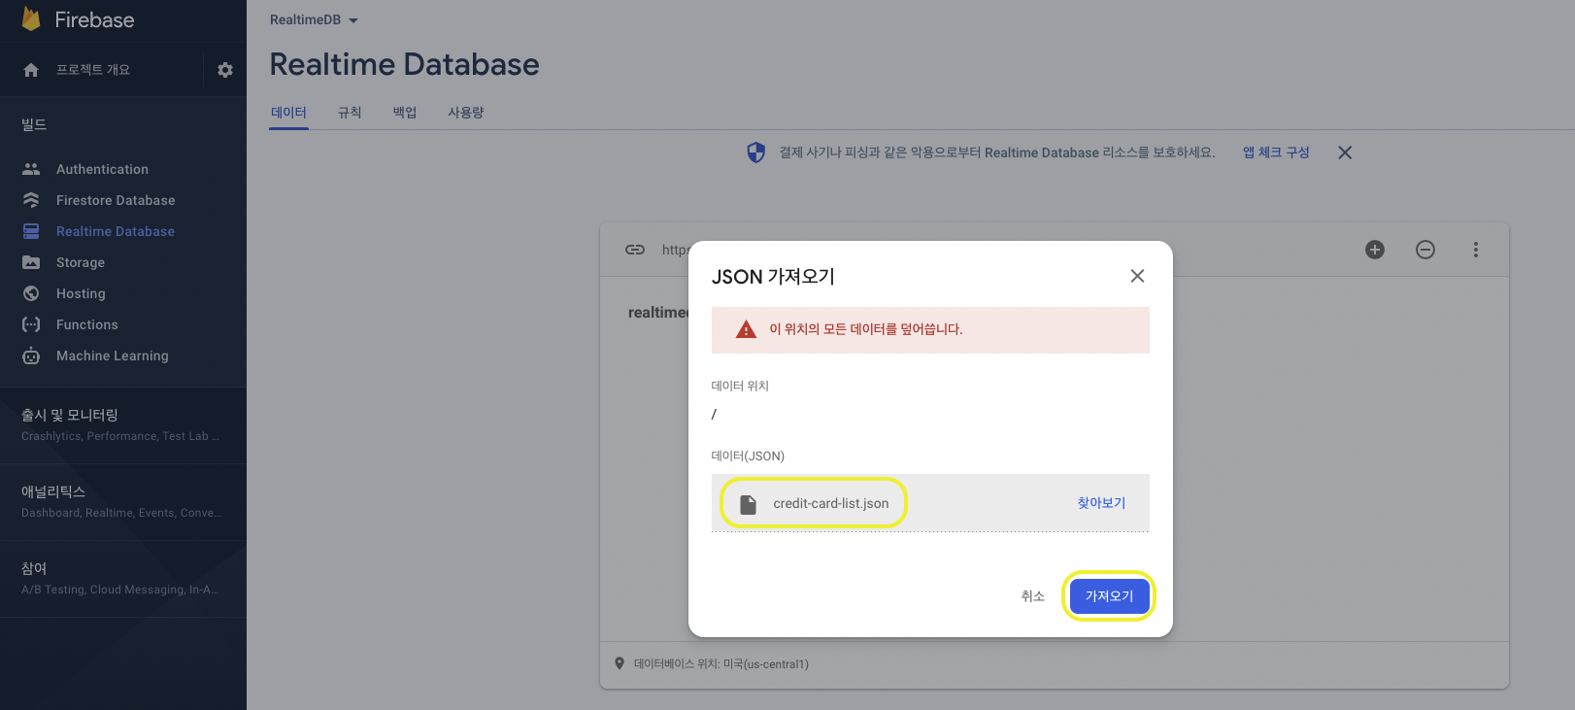Click the database URL link icon

635,250
